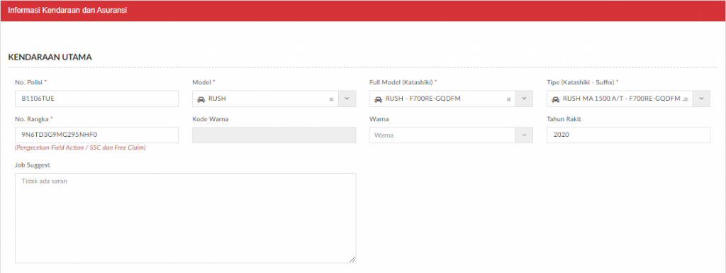Click the RUSH - F700RE-GQDFM value
Image resolution: width=726 pixels, height=273 pixels.
point(423,99)
